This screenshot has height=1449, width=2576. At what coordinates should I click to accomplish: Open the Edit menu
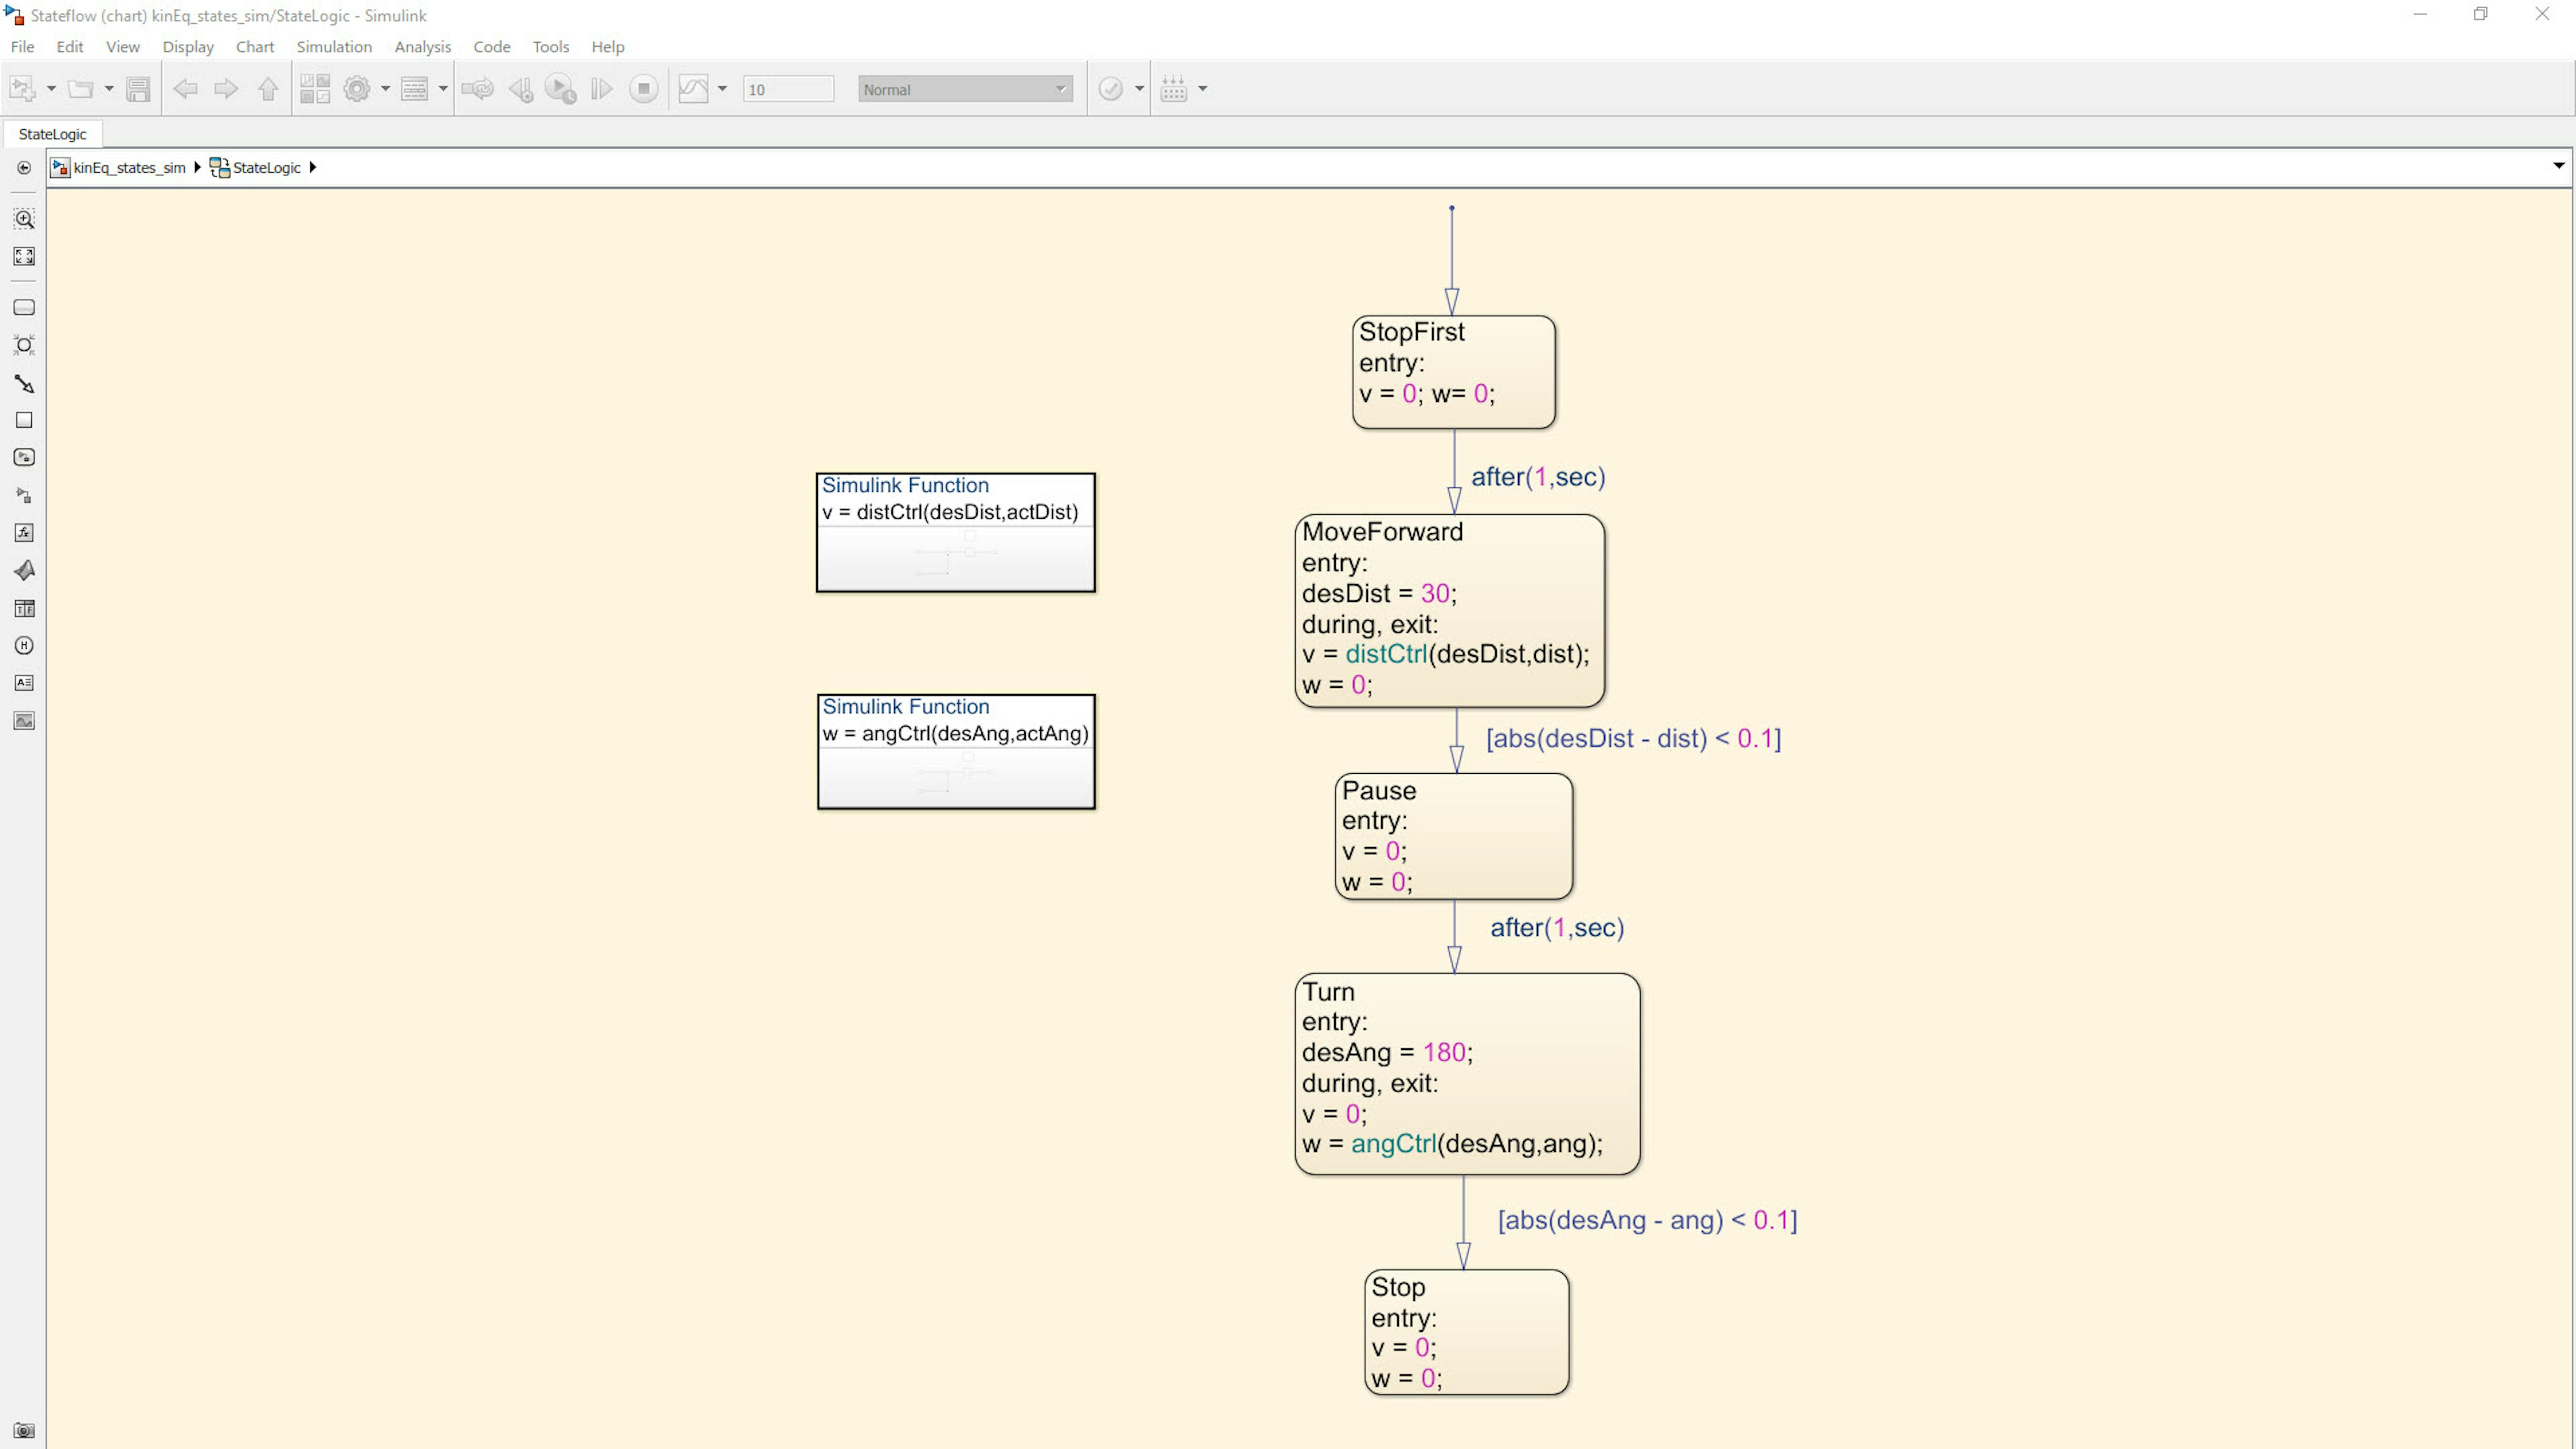(x=70, y=46)
